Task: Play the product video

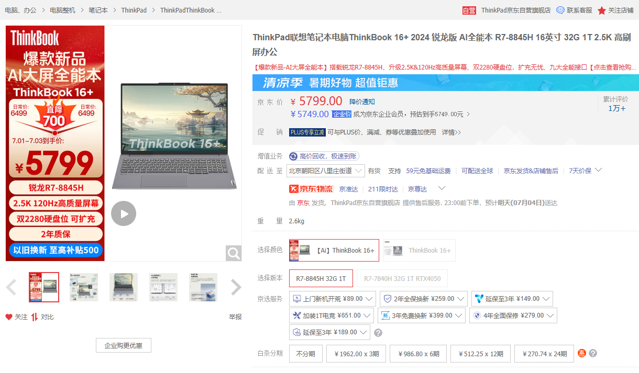Action: [x=124, y=213]
